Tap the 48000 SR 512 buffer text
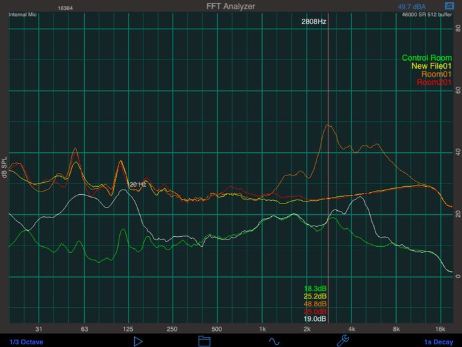Screen dimensions: 462x347 click(427, 15)
